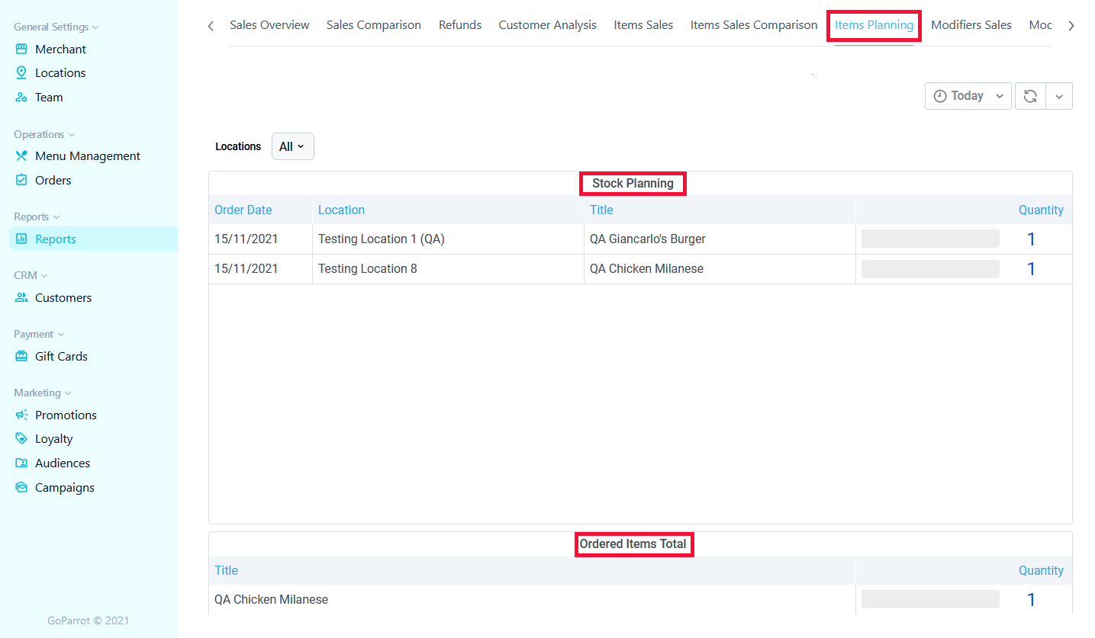Click the Orders clipboard icon

[x=21, y=180]
